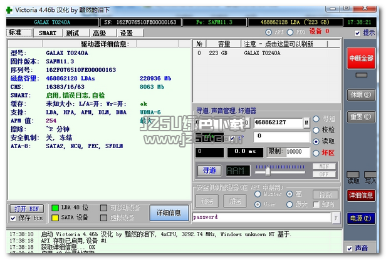Click the yellow SATA 设备 indicator
Screen dimensions: 386x260
[x=55, y=217]
